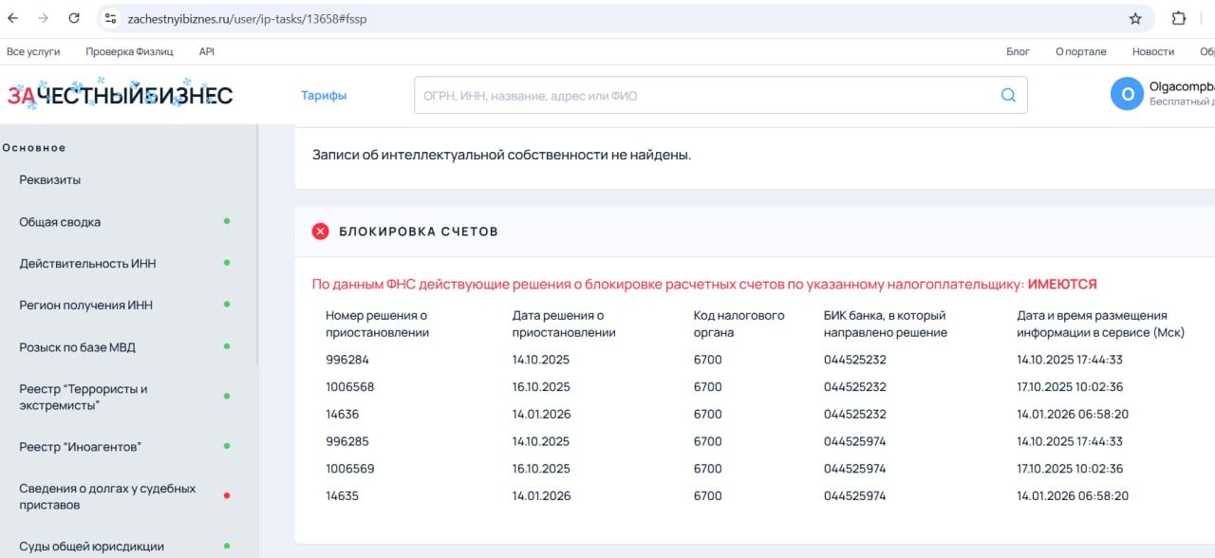Viewport: 1215px width, 558px height.
Task: Click the browser forward arrow
Action: pos(44,18)
